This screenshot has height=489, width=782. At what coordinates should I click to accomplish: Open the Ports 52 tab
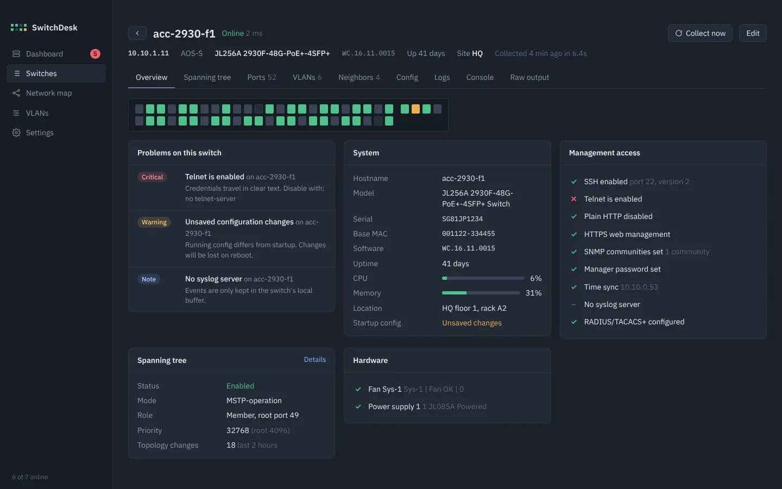[262, 77]
